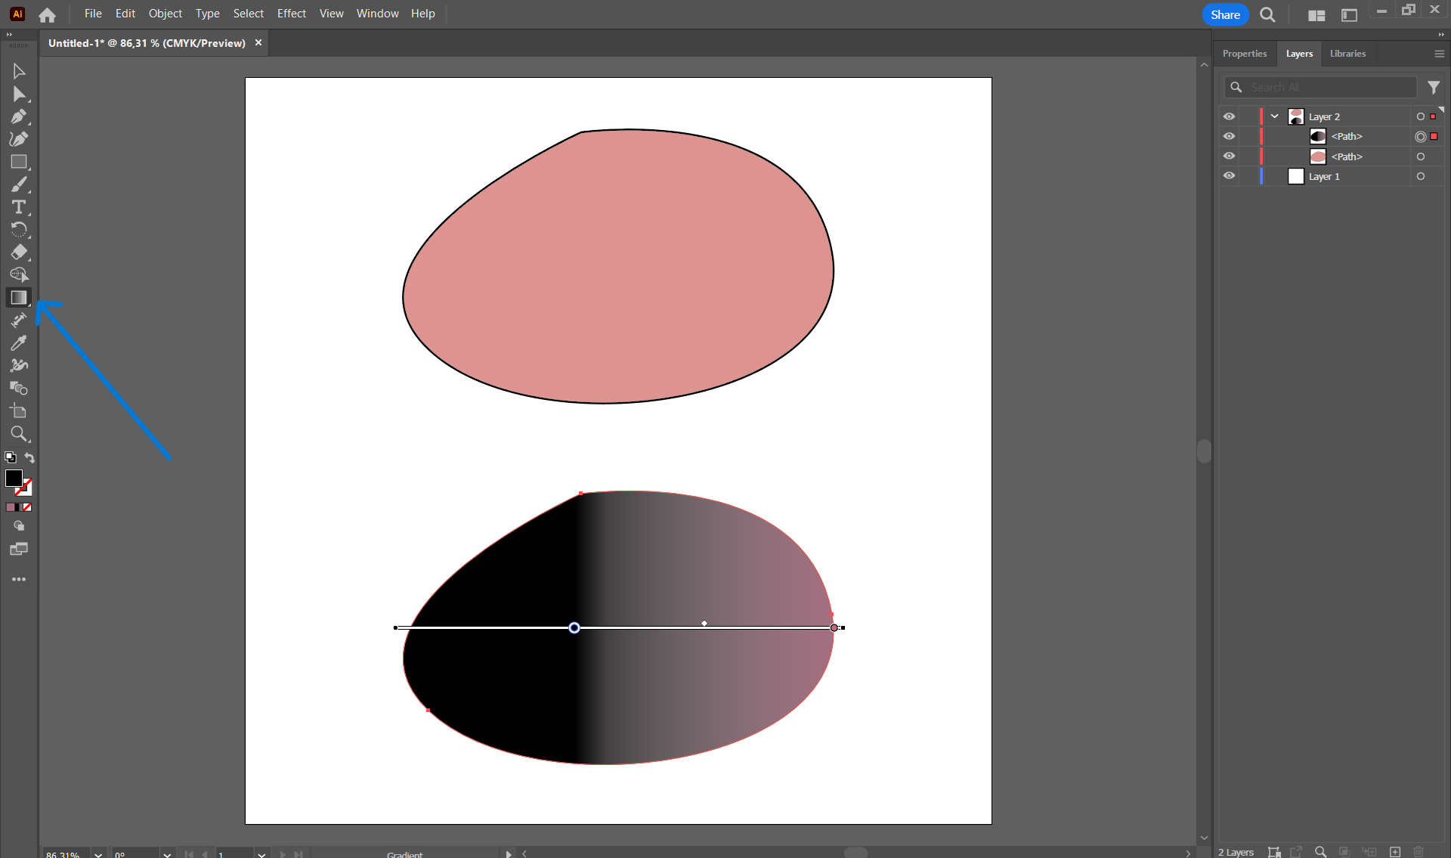Select the Zoom tool

click(19, 434)
